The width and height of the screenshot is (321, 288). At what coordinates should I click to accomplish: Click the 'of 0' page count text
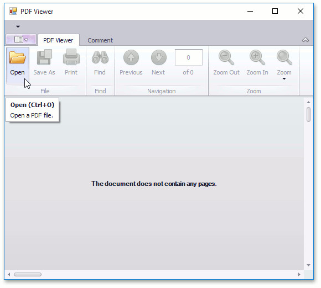click(188, 72)
